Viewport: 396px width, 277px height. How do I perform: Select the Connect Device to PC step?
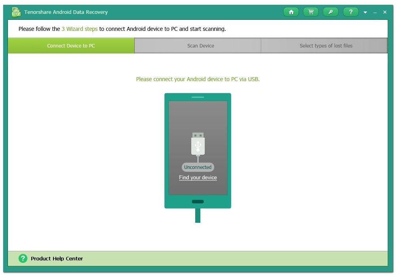(71, 46)
